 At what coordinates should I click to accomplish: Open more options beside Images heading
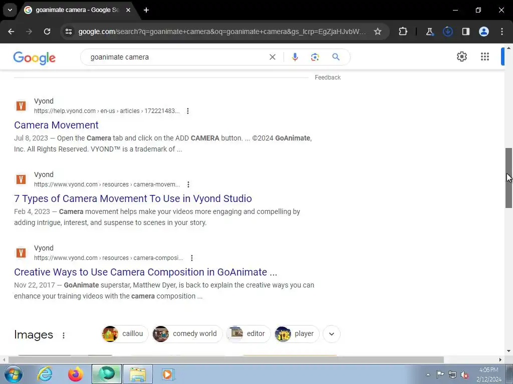point(64,335)
